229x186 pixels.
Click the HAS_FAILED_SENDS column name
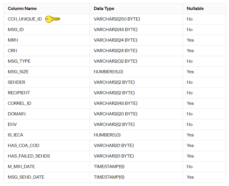tap(29, 156)
